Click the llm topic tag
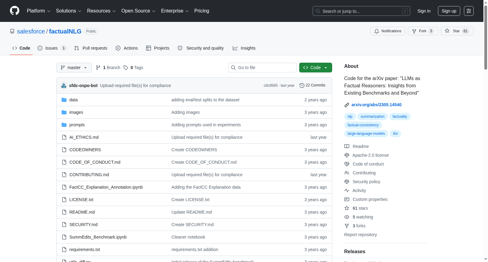The height and width of the screenshot is (262, 488). (x=395, y=134)
